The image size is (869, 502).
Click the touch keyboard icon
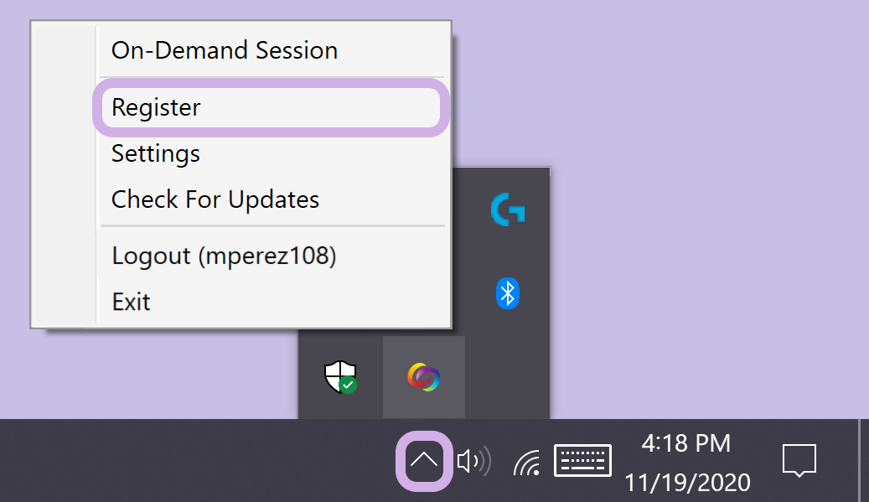[584, 460]
